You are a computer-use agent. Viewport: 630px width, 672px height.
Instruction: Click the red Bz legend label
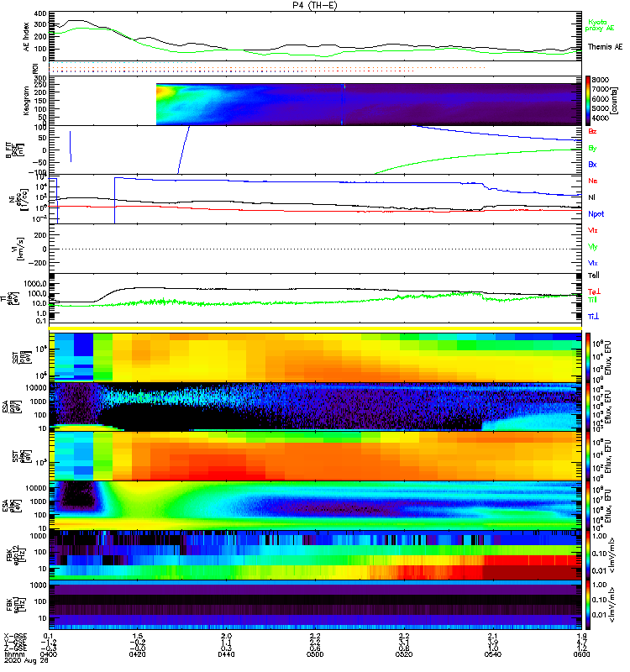tap(592, 131)
